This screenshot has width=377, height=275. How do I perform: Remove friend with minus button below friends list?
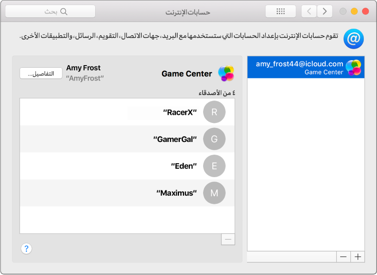click(x=228, y=239)
